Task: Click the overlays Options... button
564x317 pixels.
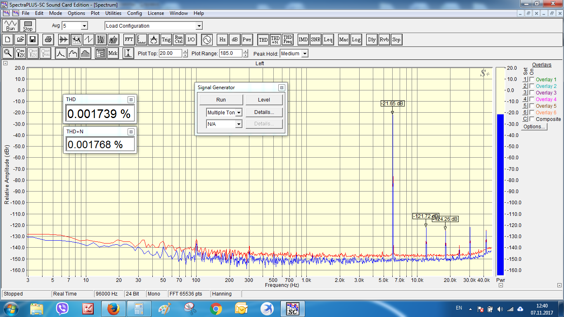Action: point(534,127)
